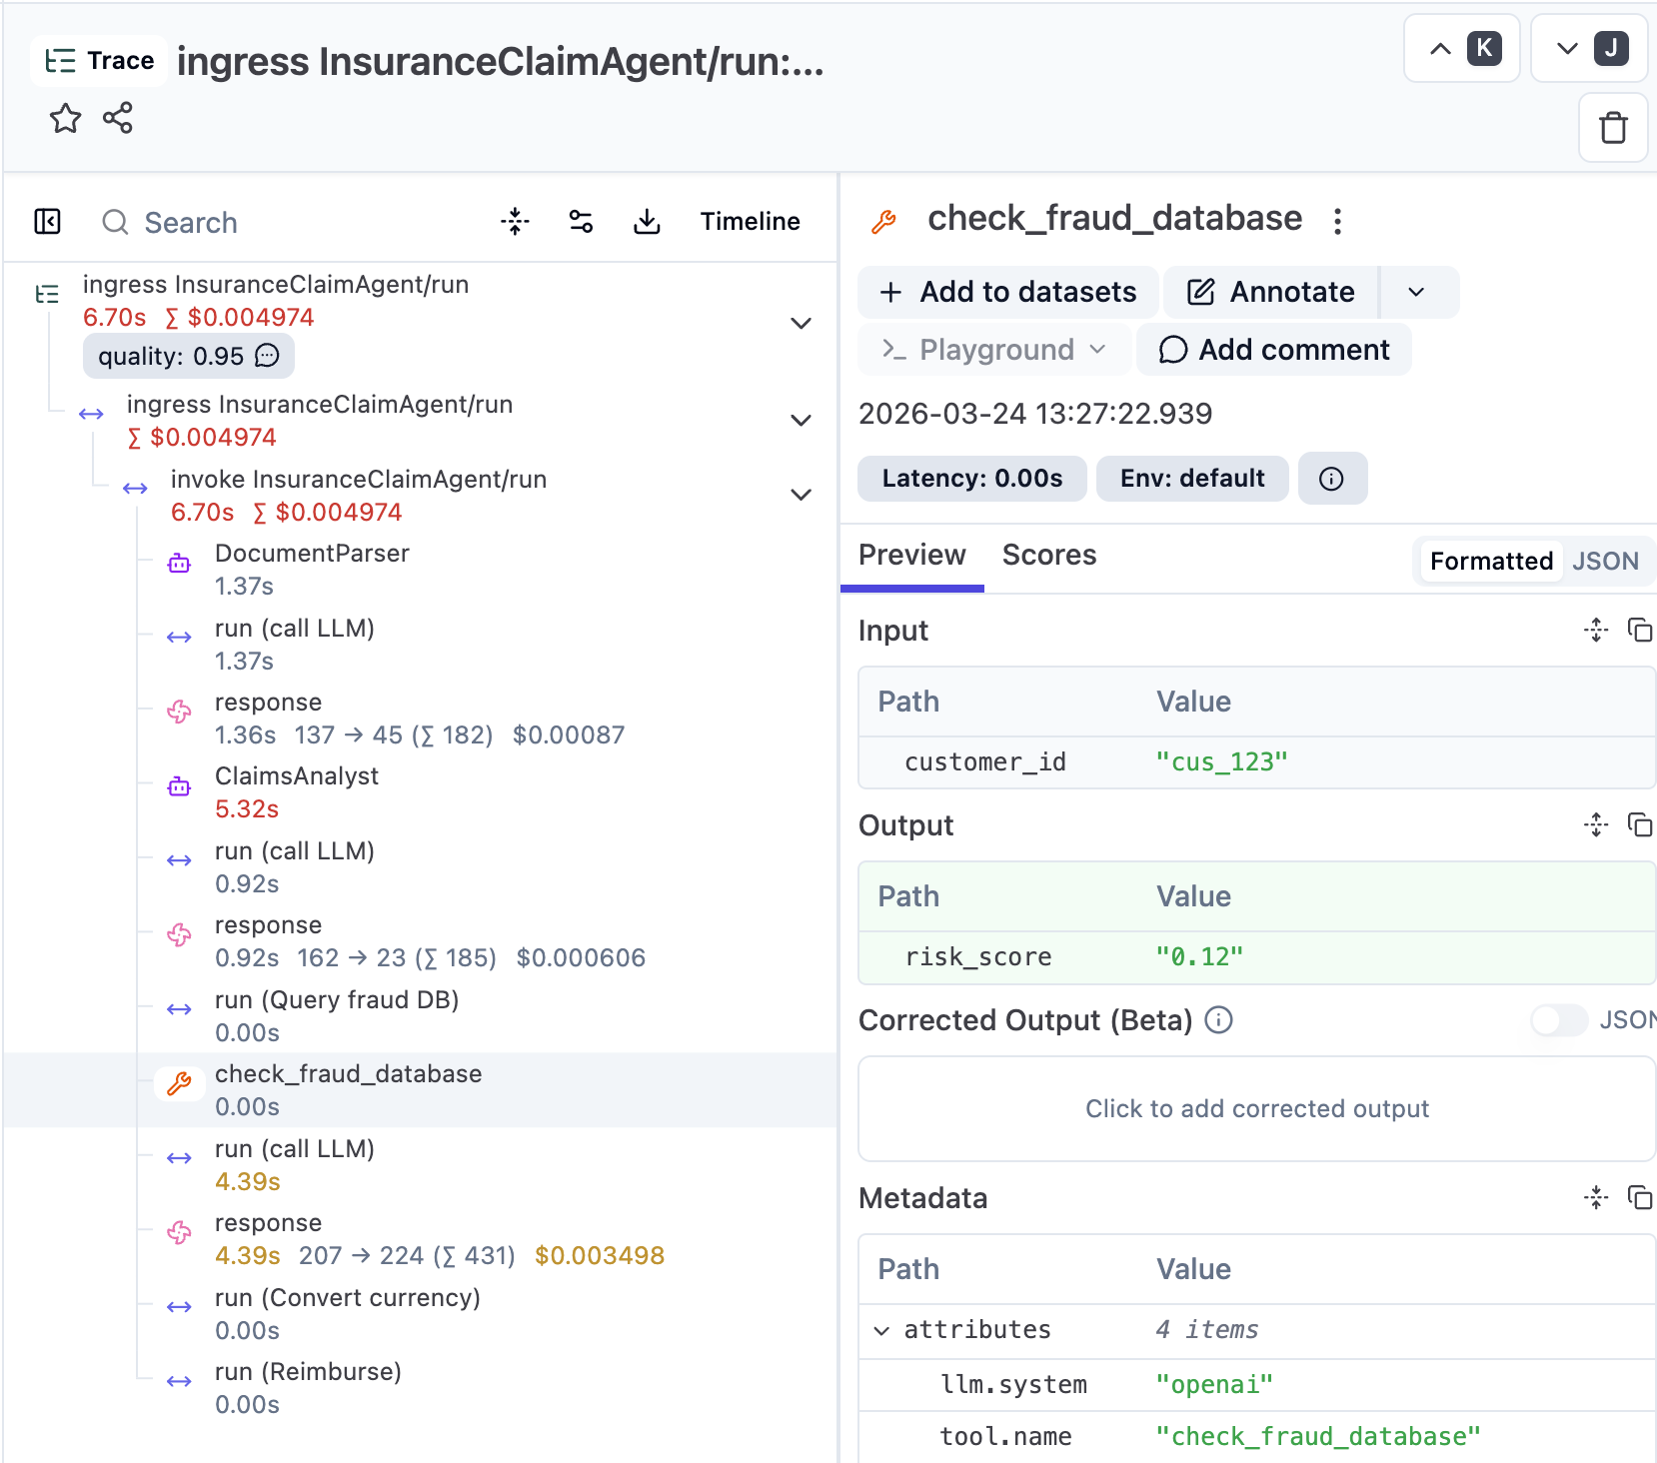1657x1463 pixels.
Task: Open trace tree filter settings icon
Action: tap(581, 222)
